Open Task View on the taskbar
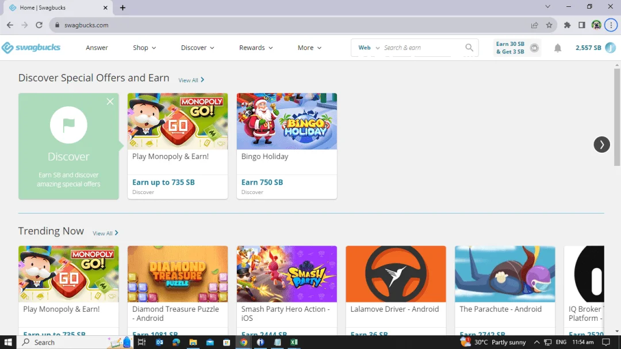The height and width of the screenshot is (349, 621). click(141, 342)
